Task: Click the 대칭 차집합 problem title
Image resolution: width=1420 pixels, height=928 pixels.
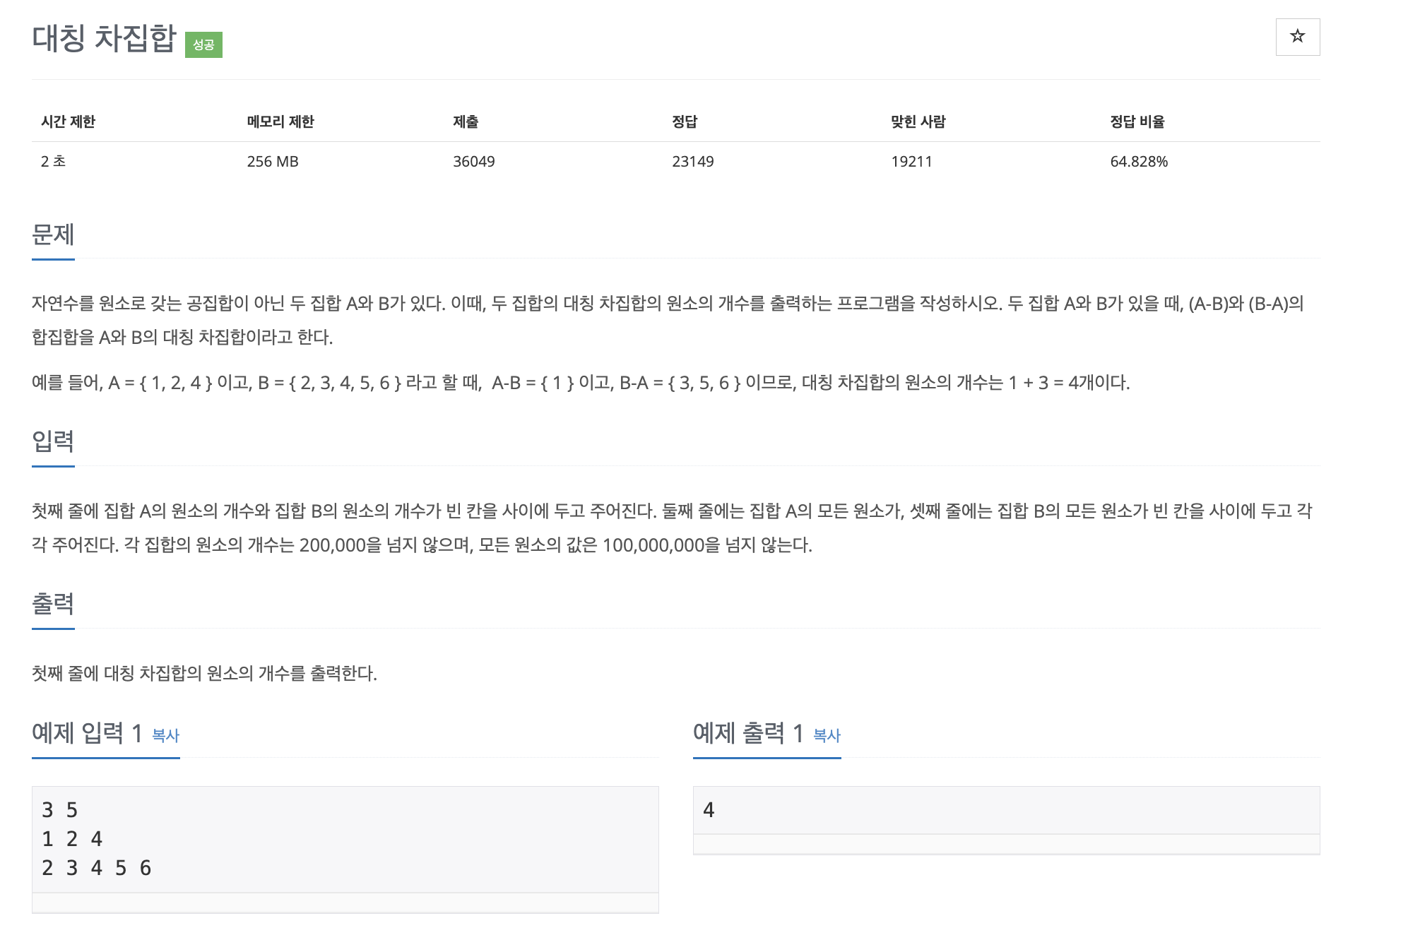Action: pos(104,38)
